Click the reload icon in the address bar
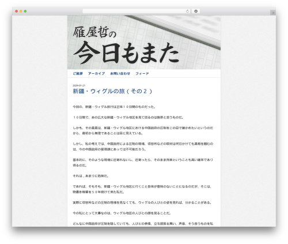 point(187,11)
